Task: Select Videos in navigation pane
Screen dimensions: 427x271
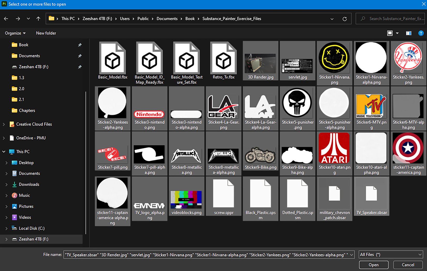Action: tap(25, 217)
